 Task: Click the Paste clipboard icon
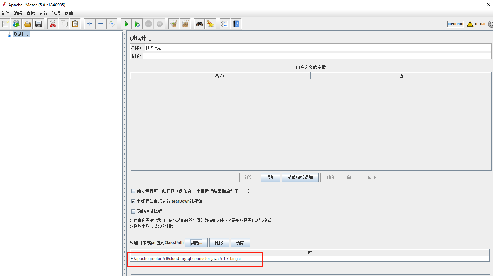click(75, 24)
